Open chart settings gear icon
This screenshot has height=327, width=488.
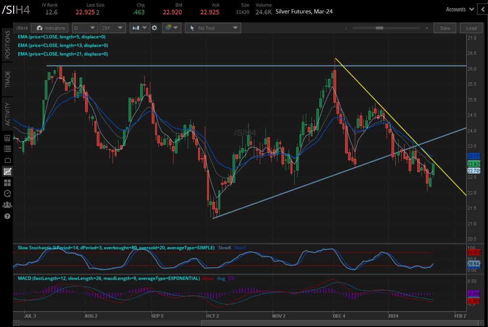pyautogui.click(x=154, y=28)
